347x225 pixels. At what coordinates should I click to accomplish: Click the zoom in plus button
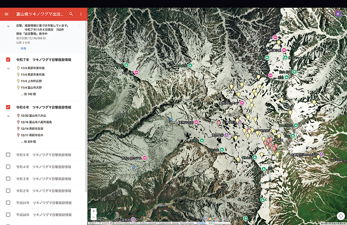pyautogui.click(x=94, y=211)
